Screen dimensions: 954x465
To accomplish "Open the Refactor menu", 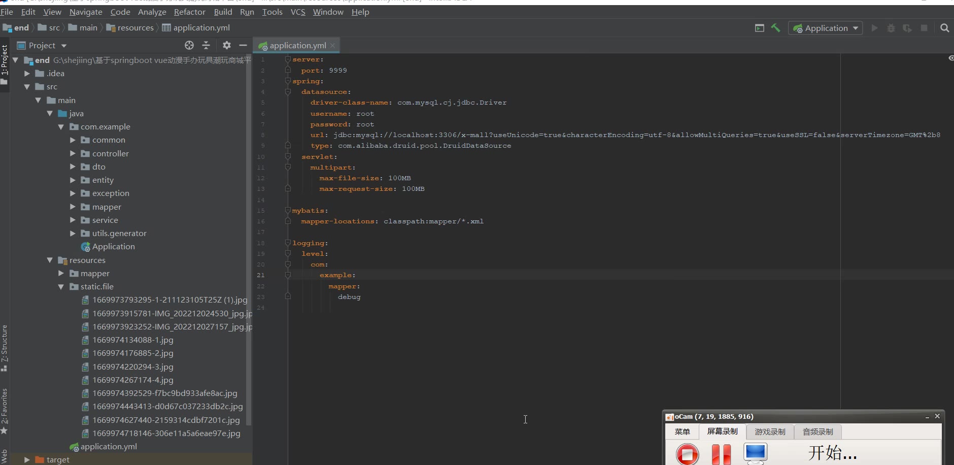I will pyautogui.click(x=190, y=12).
